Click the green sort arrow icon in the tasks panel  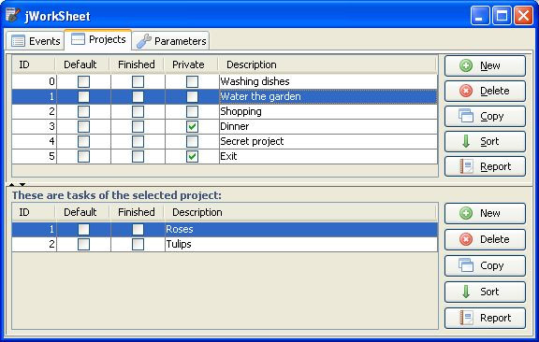point(466,292)
